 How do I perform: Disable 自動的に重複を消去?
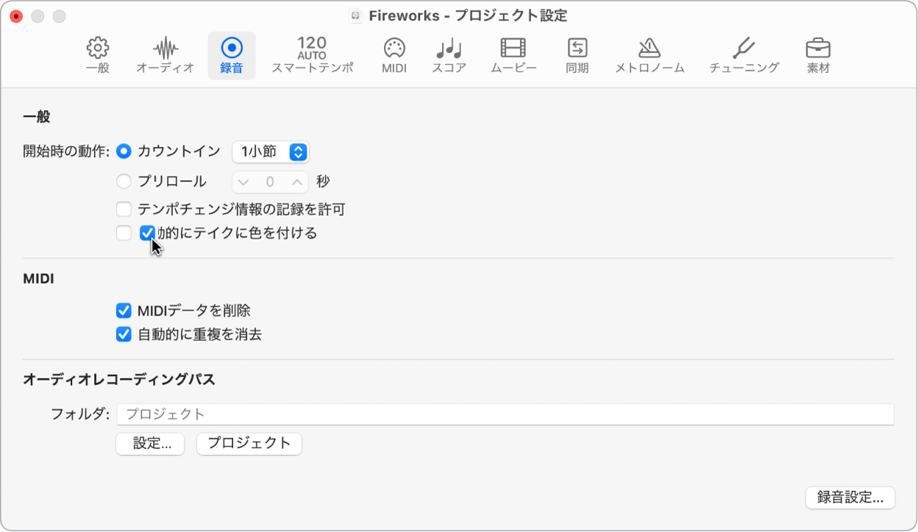pyautogui.click(x=124, y=334)
